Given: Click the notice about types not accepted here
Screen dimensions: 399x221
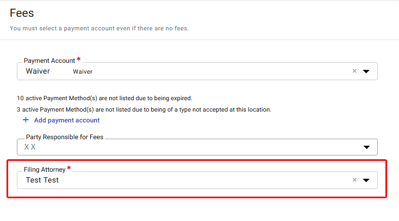Looking at the screenshot, I should point(144,109).
